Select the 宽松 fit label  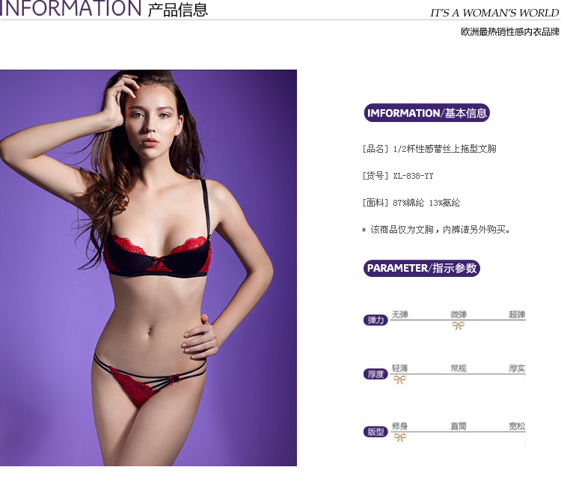517,426
